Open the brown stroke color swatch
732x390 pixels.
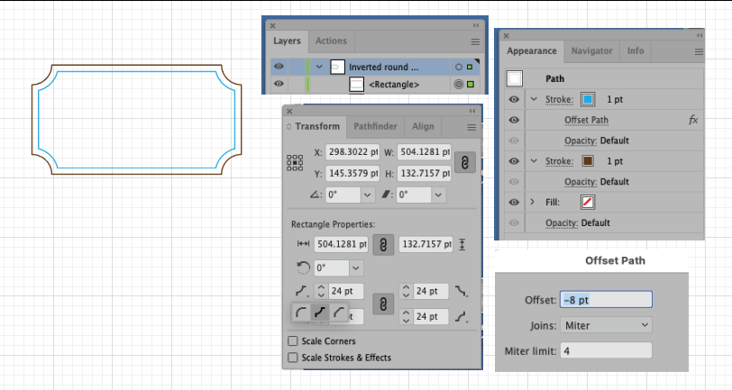588,161
